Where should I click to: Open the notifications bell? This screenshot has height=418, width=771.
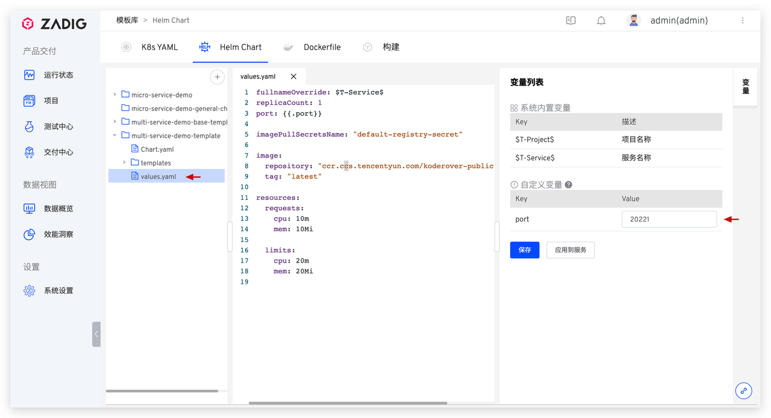click(601, 20)
